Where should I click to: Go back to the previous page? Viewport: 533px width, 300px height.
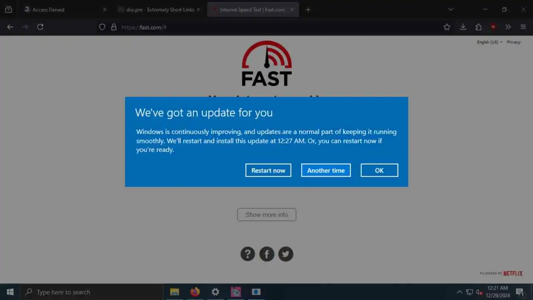pos(10,27)
